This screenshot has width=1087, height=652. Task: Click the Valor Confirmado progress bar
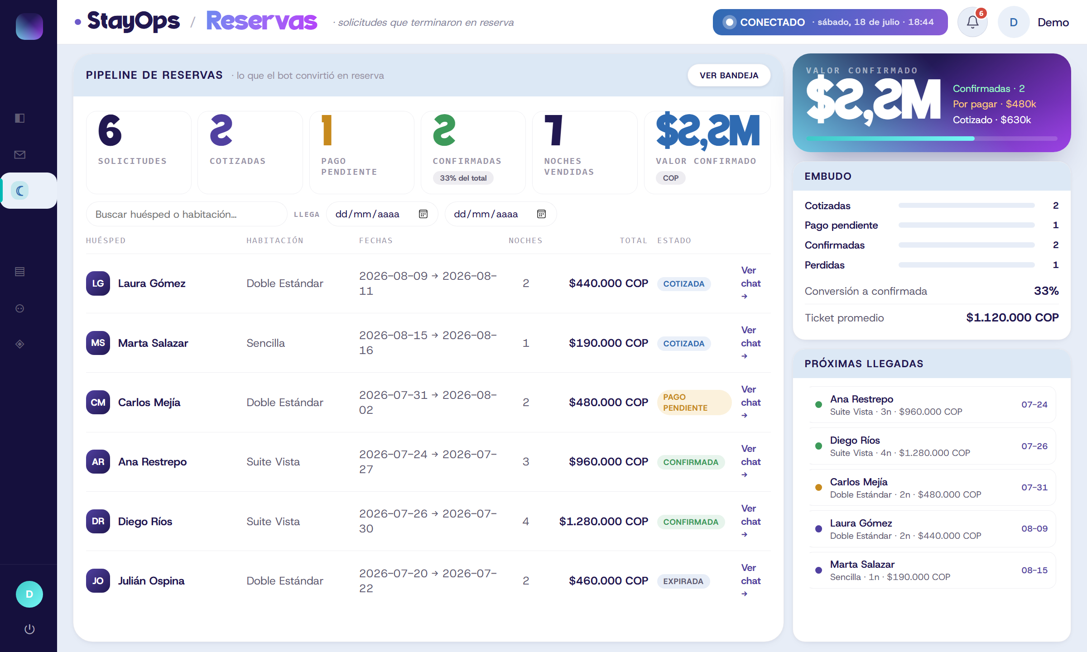pyautogui.click(x=932, y=139)
